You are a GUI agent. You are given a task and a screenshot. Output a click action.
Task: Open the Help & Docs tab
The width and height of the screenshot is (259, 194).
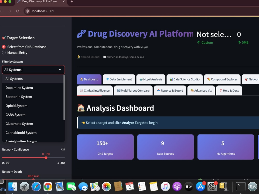(229, 91)
